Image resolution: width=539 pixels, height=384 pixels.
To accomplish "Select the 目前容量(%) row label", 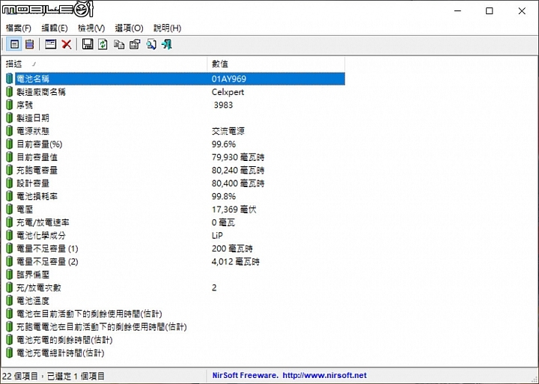I will (40, 144).
